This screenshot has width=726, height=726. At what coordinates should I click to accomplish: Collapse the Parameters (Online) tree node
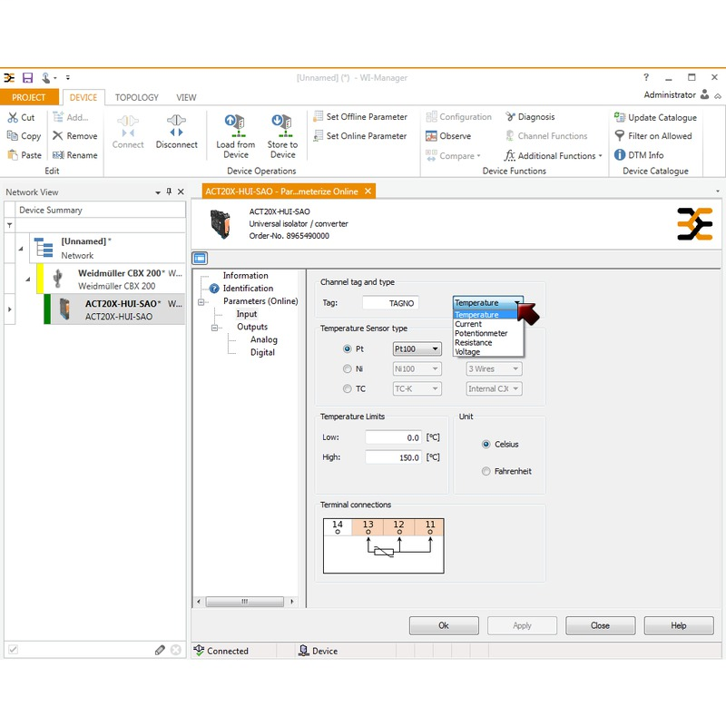click(201, 302)
